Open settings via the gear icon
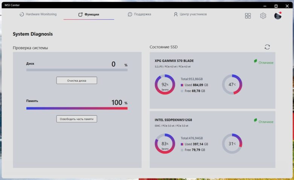294x180 pixels. [x=263, y=16]
